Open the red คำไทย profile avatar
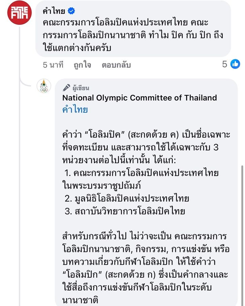 pos(19,13)
